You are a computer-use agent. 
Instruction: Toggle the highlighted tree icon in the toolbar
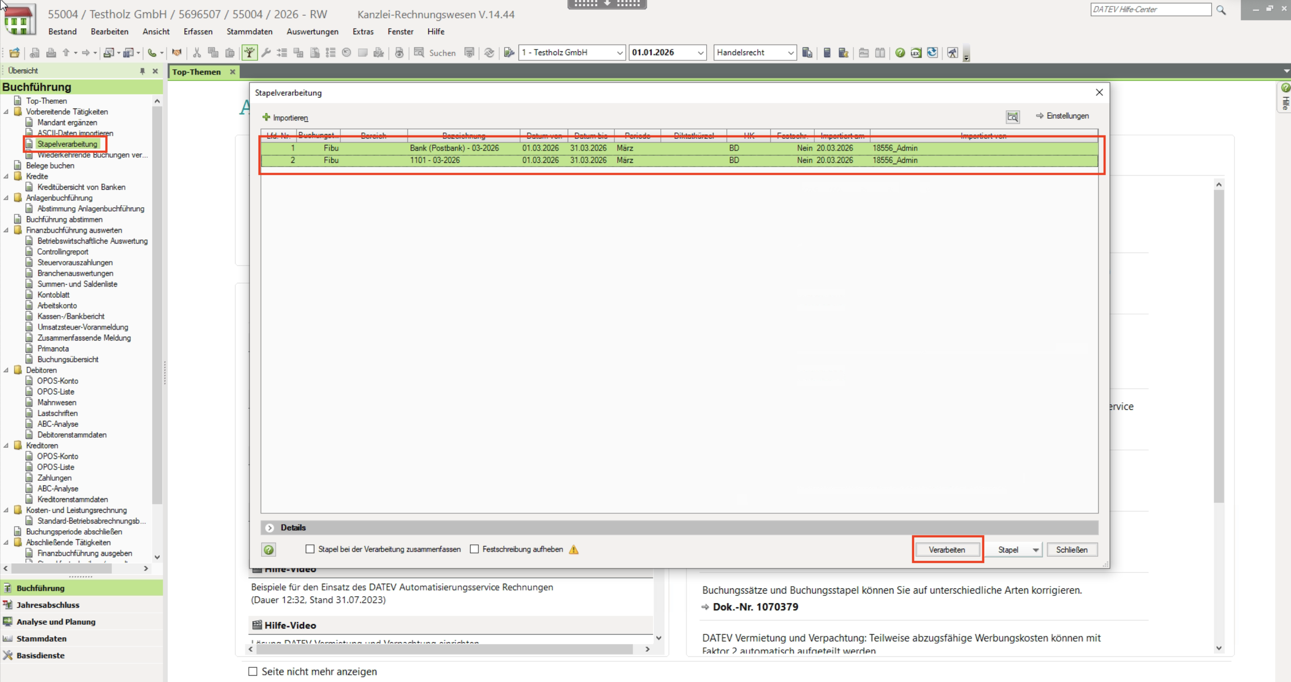250,53
